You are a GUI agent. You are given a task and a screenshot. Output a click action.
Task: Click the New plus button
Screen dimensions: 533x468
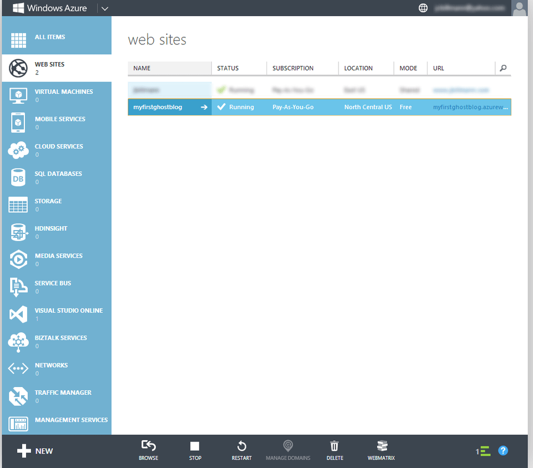(x=35, y=451)
